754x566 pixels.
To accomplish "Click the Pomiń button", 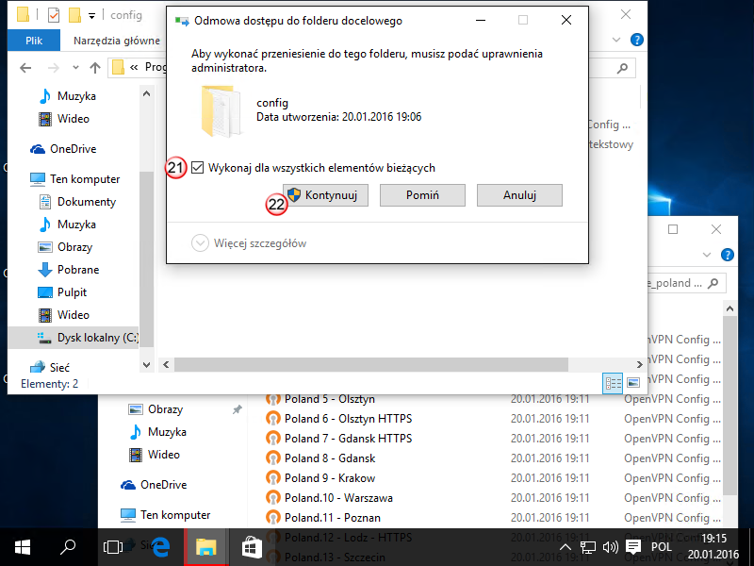I will (422, 195).
